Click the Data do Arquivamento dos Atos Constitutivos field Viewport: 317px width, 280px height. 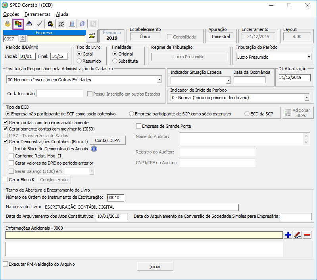pyautogui.click(x=112, y=216)
